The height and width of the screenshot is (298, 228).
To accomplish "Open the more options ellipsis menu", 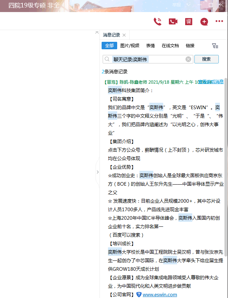I will (219, 21).
